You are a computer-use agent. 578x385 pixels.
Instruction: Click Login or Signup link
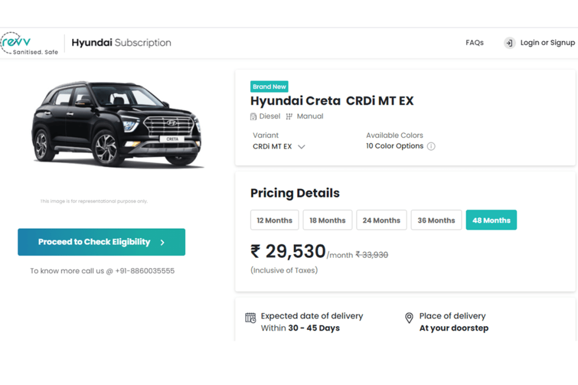[x=547, y=43]
